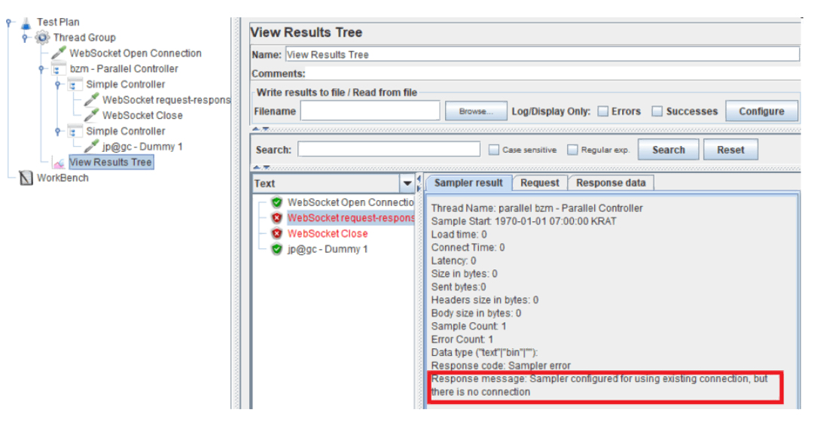Click the Sample Count: 1 line
814x425 pixels.
[x=469, y=326]
